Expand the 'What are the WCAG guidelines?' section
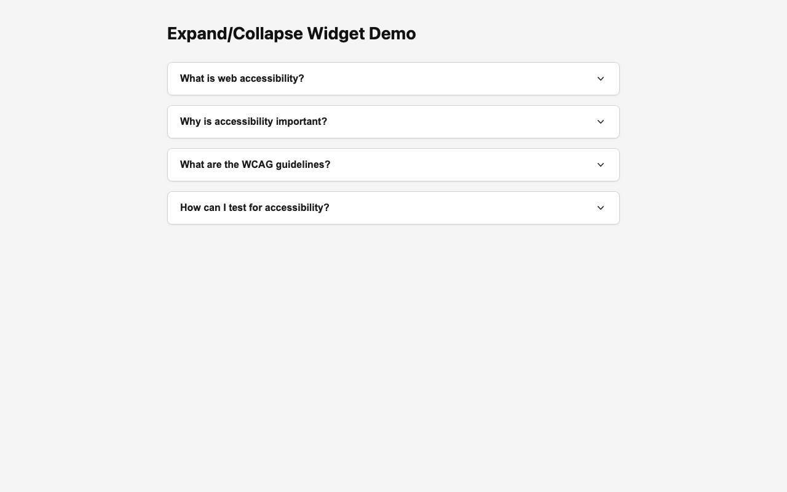Screen dimensions: 787x492 click(x=393, y=164)
